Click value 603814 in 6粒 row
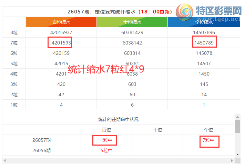245x168 pixels. (132, 53)
